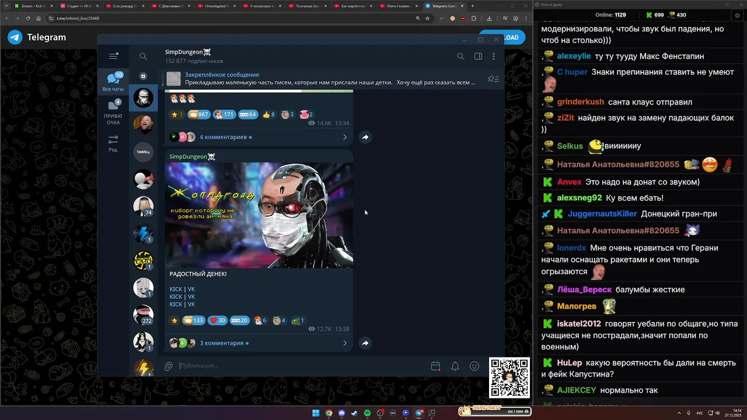Open browser downloads icon
The image size is (747, 420).
(489, 18)
